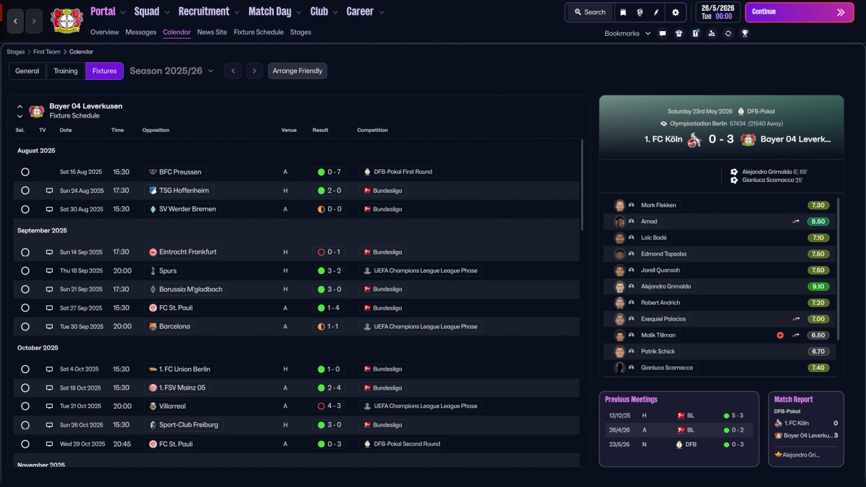
Task: Click the TV icon on Villarreal row
Action: [x=49, y=406]
